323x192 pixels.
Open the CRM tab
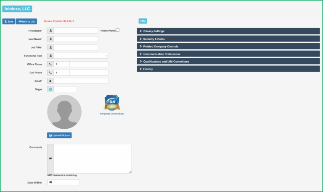coord(143,21)
